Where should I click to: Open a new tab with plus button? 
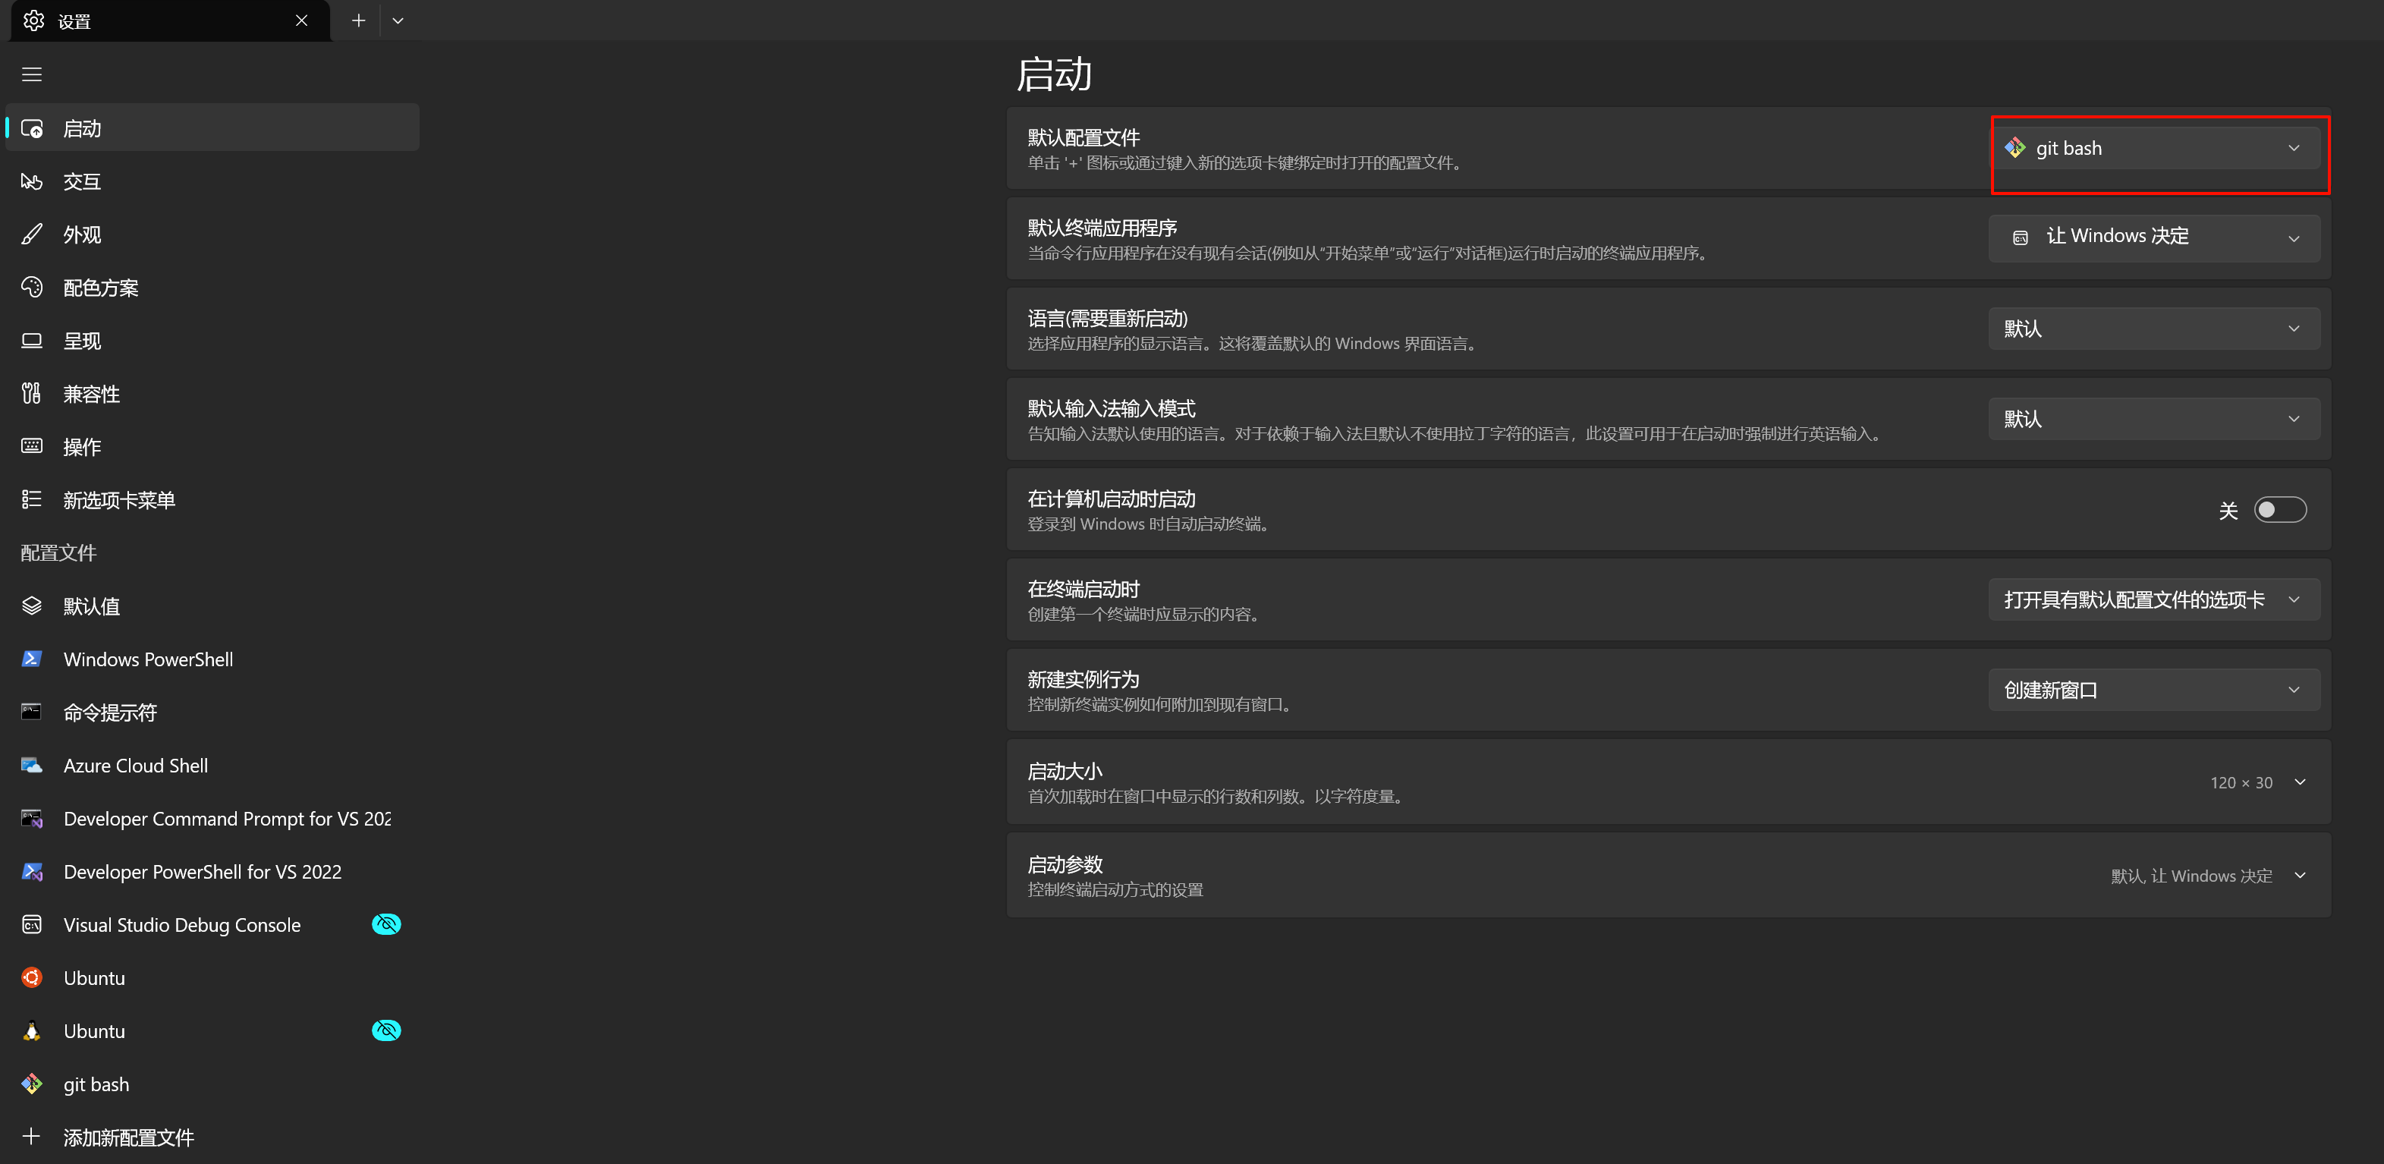358,20
